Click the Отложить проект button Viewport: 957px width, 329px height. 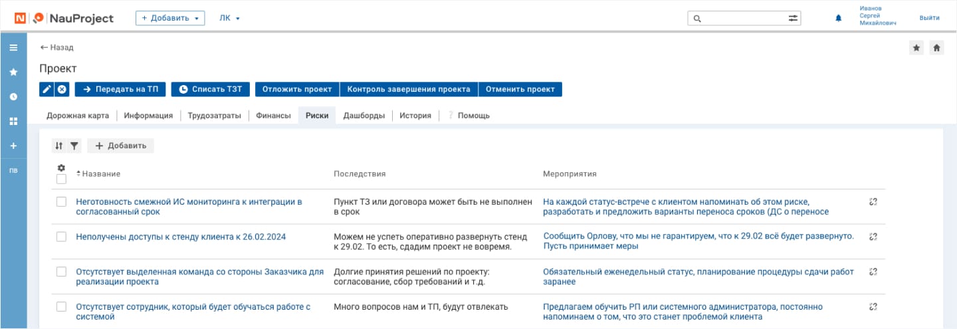pyautogui.click(x=297, y=89)
